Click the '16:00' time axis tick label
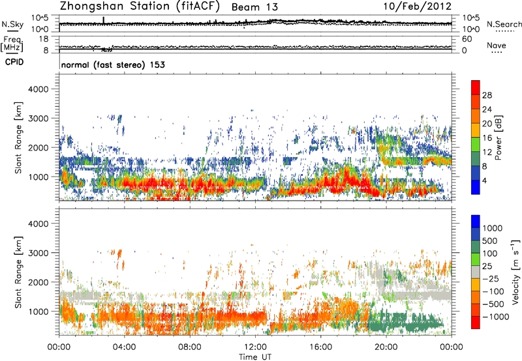The image size is (522, 361). [x=320, y=347]
